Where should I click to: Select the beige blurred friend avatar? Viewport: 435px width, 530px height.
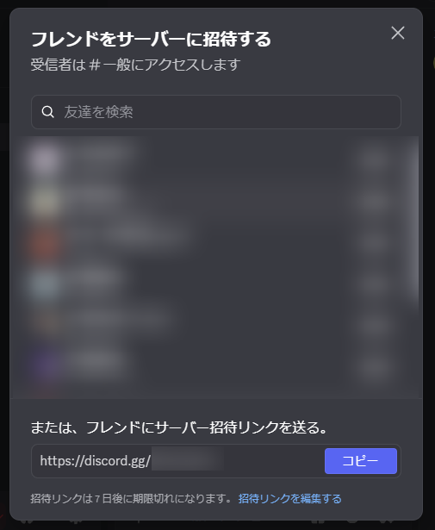click(x=44, y=202)
